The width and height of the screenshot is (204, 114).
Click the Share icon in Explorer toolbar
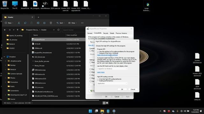tap(44, 23)
